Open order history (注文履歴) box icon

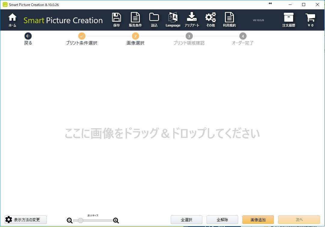click(x=289, y=18)
